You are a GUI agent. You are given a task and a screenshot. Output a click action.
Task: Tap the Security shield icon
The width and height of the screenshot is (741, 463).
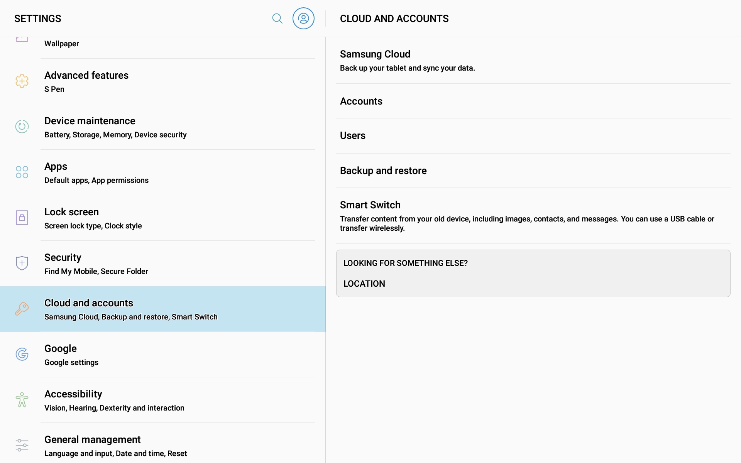point(22,263)
